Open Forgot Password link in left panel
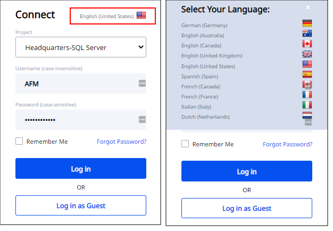Image resolution: width=333 pixels, height=231 pixels. point(121,142)
